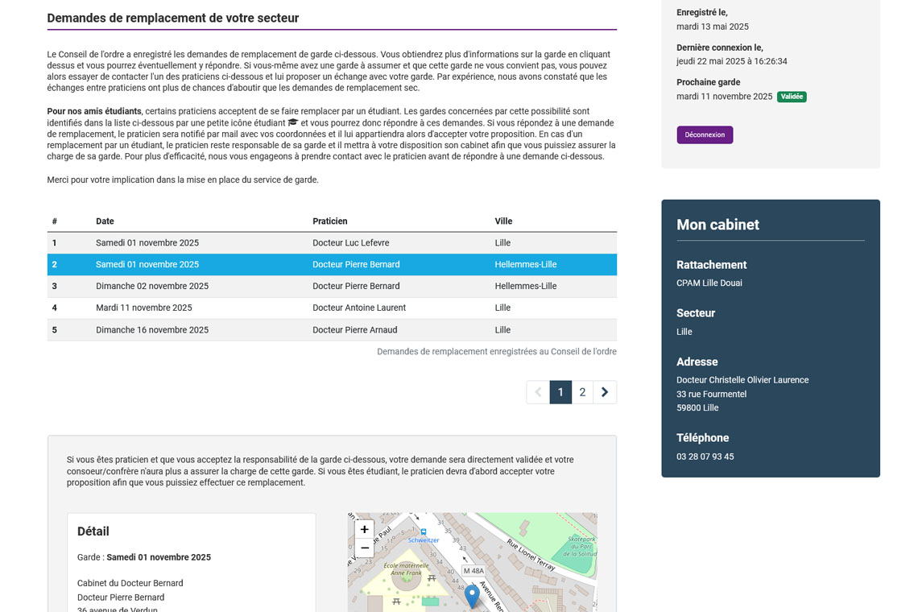Open row 1 Docteur Luc Lefevre
The height and width of the screenshot is (612, 918).
pos(332,243)
